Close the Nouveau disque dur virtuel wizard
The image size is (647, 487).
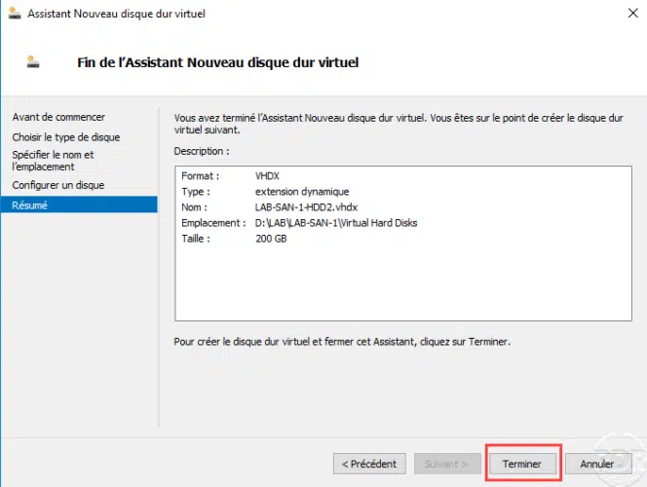pos(632,14)
